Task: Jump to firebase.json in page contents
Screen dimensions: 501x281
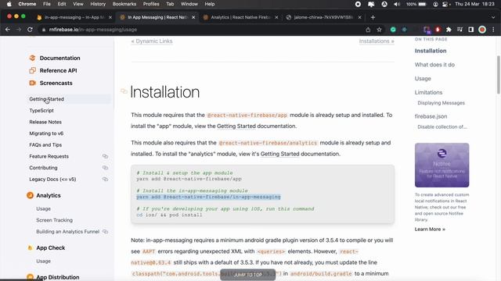Action: click(x=431, y=116)
